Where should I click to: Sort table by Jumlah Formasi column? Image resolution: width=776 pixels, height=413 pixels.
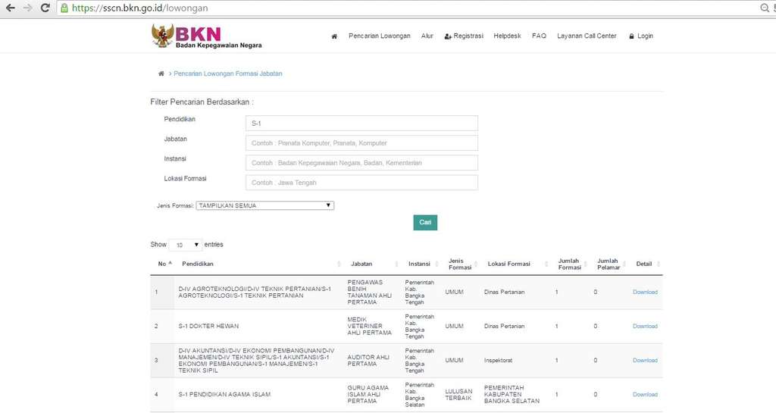pos(569,264)
